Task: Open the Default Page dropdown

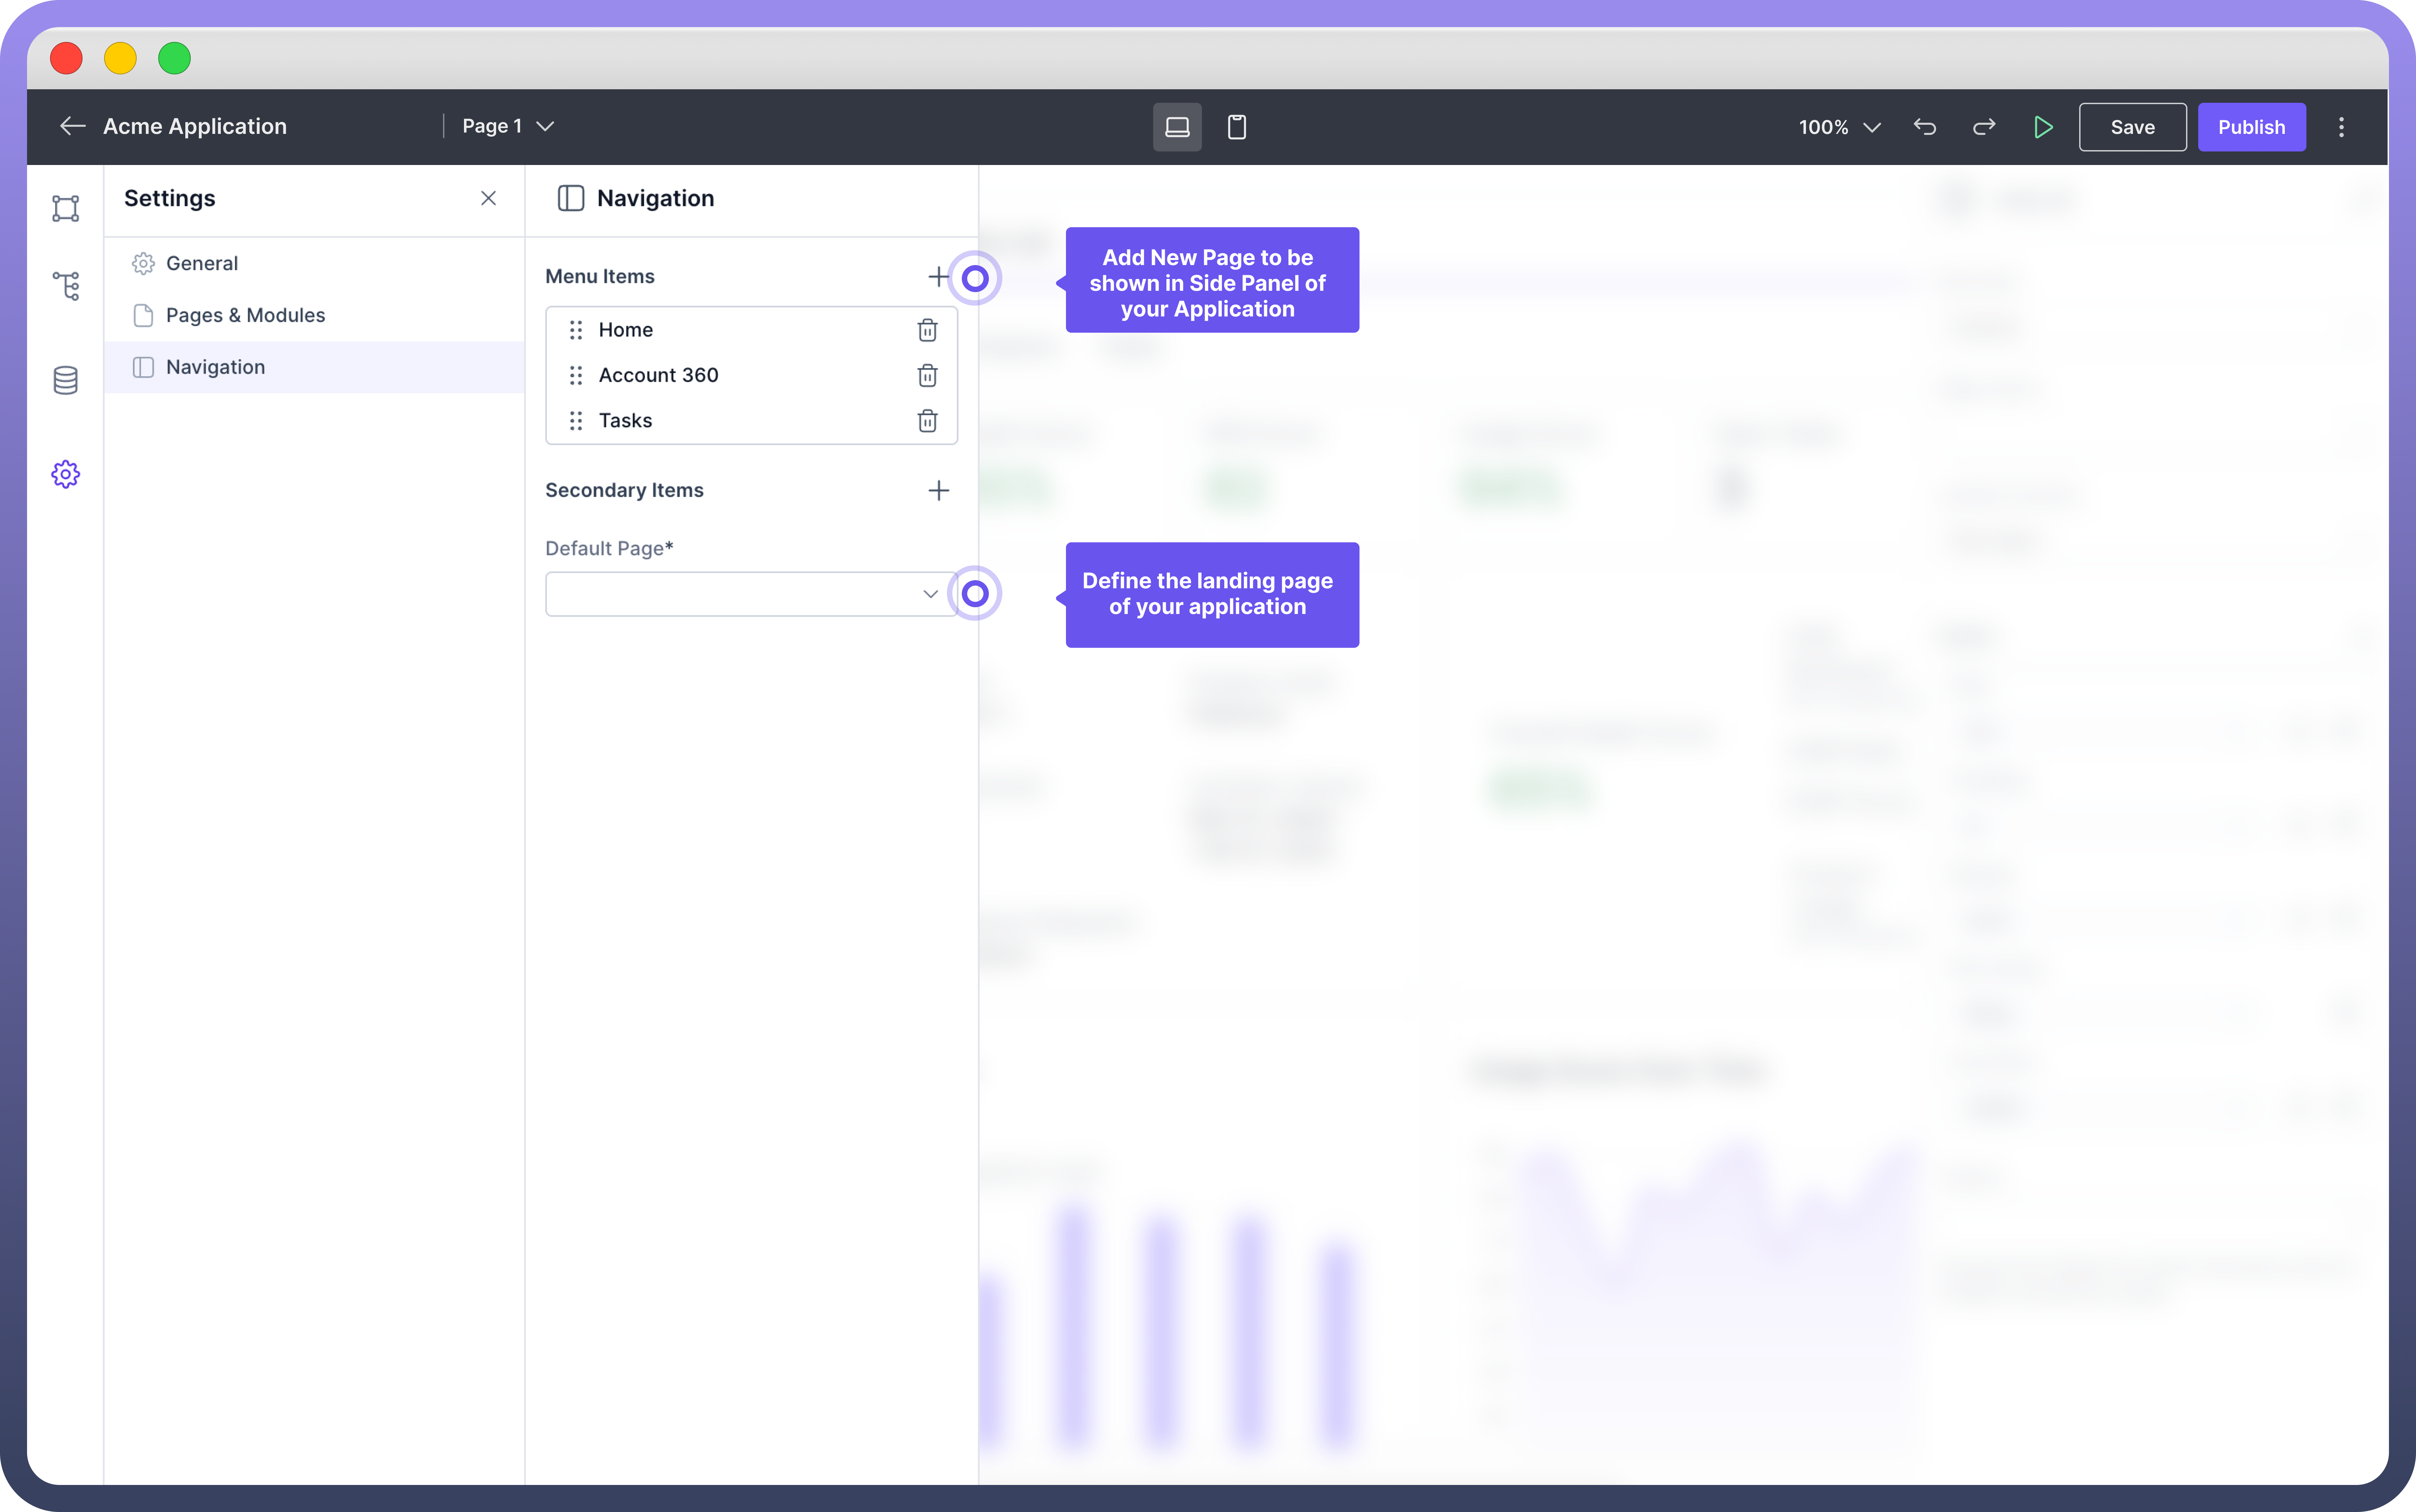Action: click(750, 594)
